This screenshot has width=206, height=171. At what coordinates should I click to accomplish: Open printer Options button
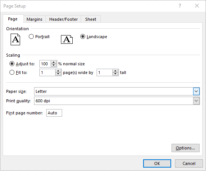click(186, 148)
